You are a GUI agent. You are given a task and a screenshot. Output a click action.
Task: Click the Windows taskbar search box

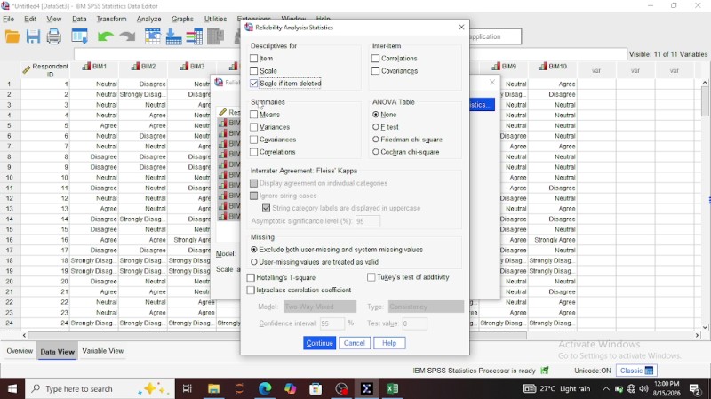(x=100, y=388)
